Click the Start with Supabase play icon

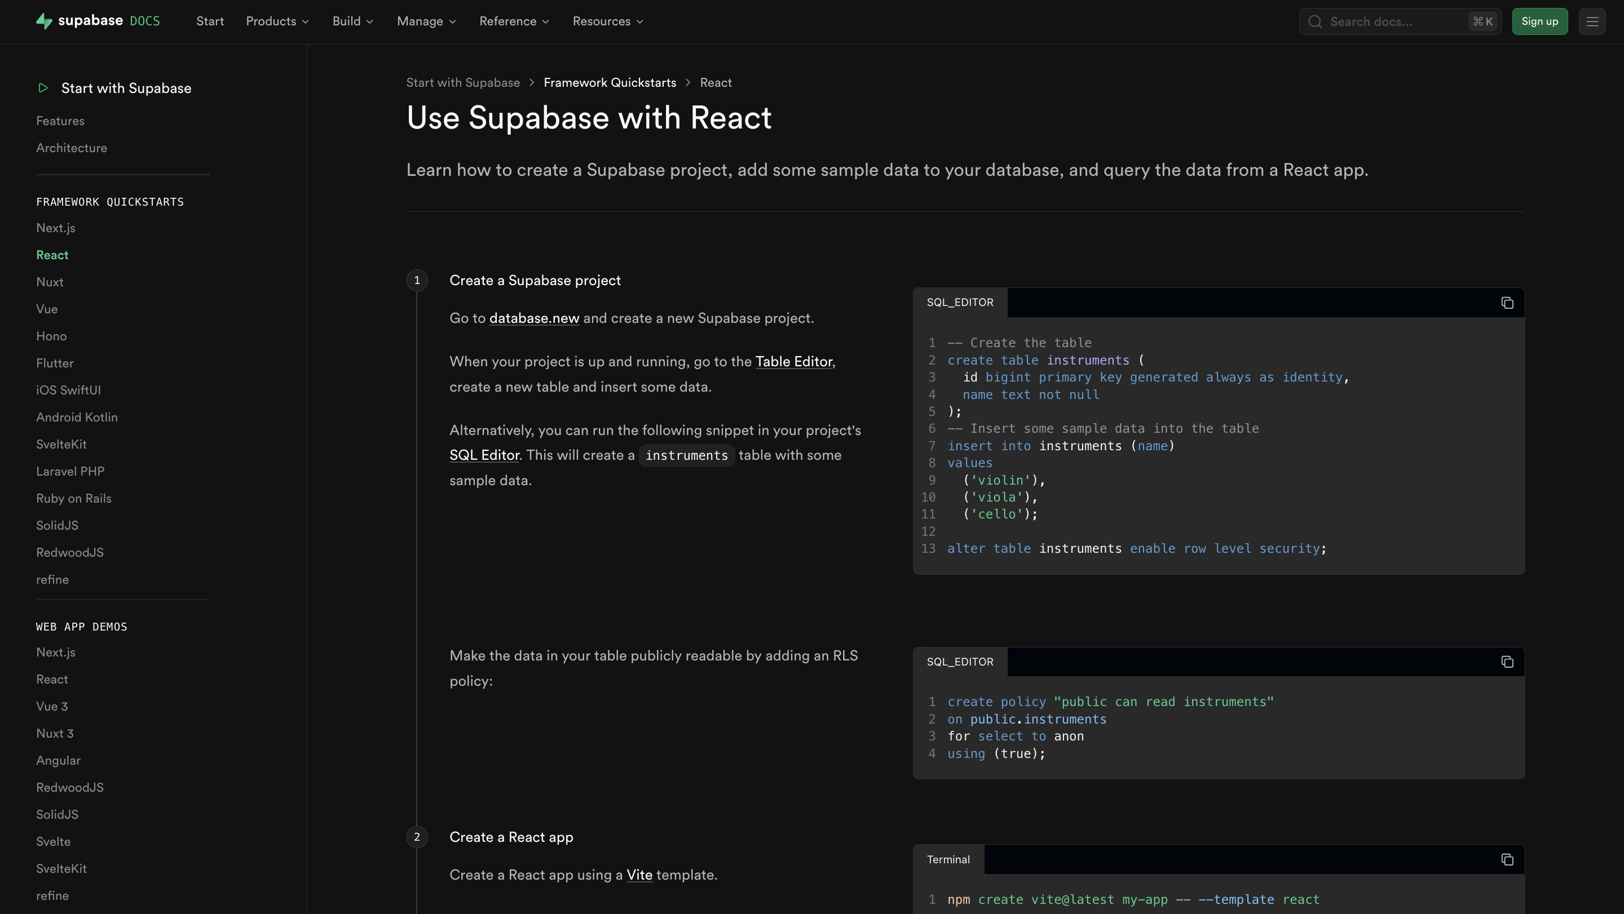pyautogui.click(x=43, y=88)
